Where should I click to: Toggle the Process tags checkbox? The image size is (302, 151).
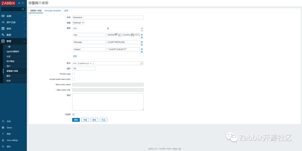(73, 74)
